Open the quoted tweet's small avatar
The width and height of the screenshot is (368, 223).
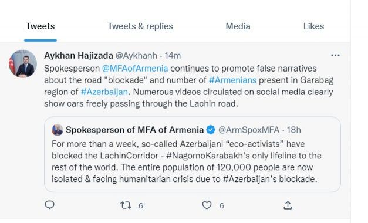58,130
